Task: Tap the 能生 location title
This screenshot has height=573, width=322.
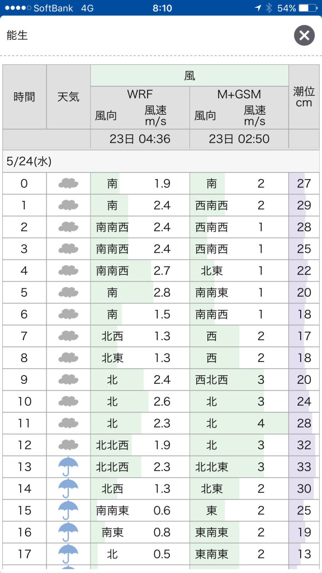Action: [x=17, y=35]
